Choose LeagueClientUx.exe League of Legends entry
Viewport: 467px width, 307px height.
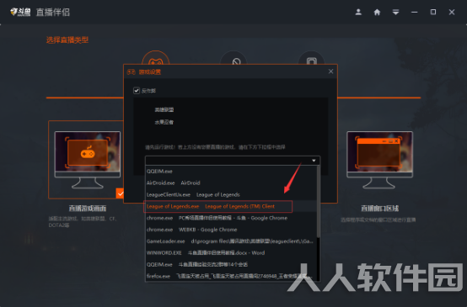[x=231, y=194]
